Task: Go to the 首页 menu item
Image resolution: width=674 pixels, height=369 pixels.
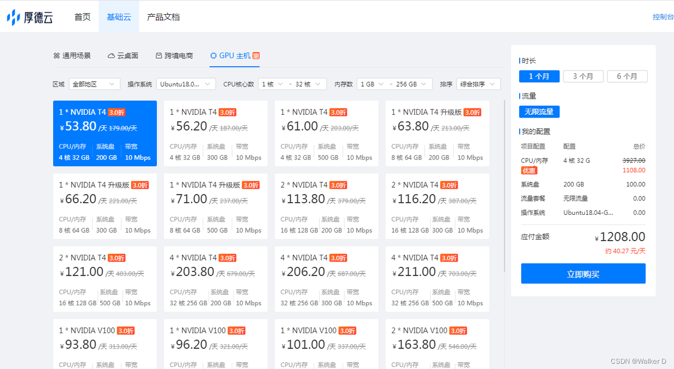Action: coord(82,17)
